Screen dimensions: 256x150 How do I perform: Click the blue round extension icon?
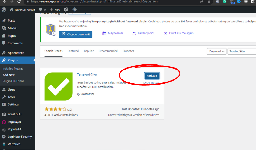(x=239, y=1)
